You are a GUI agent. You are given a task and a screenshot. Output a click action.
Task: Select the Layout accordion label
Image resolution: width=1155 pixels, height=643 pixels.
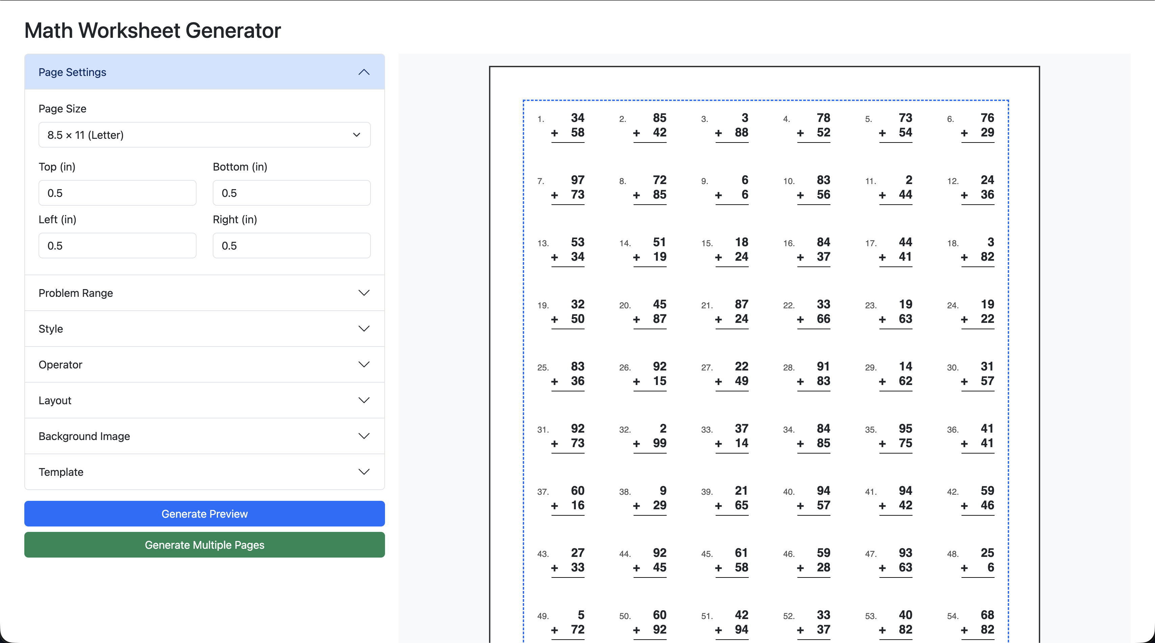55,401
